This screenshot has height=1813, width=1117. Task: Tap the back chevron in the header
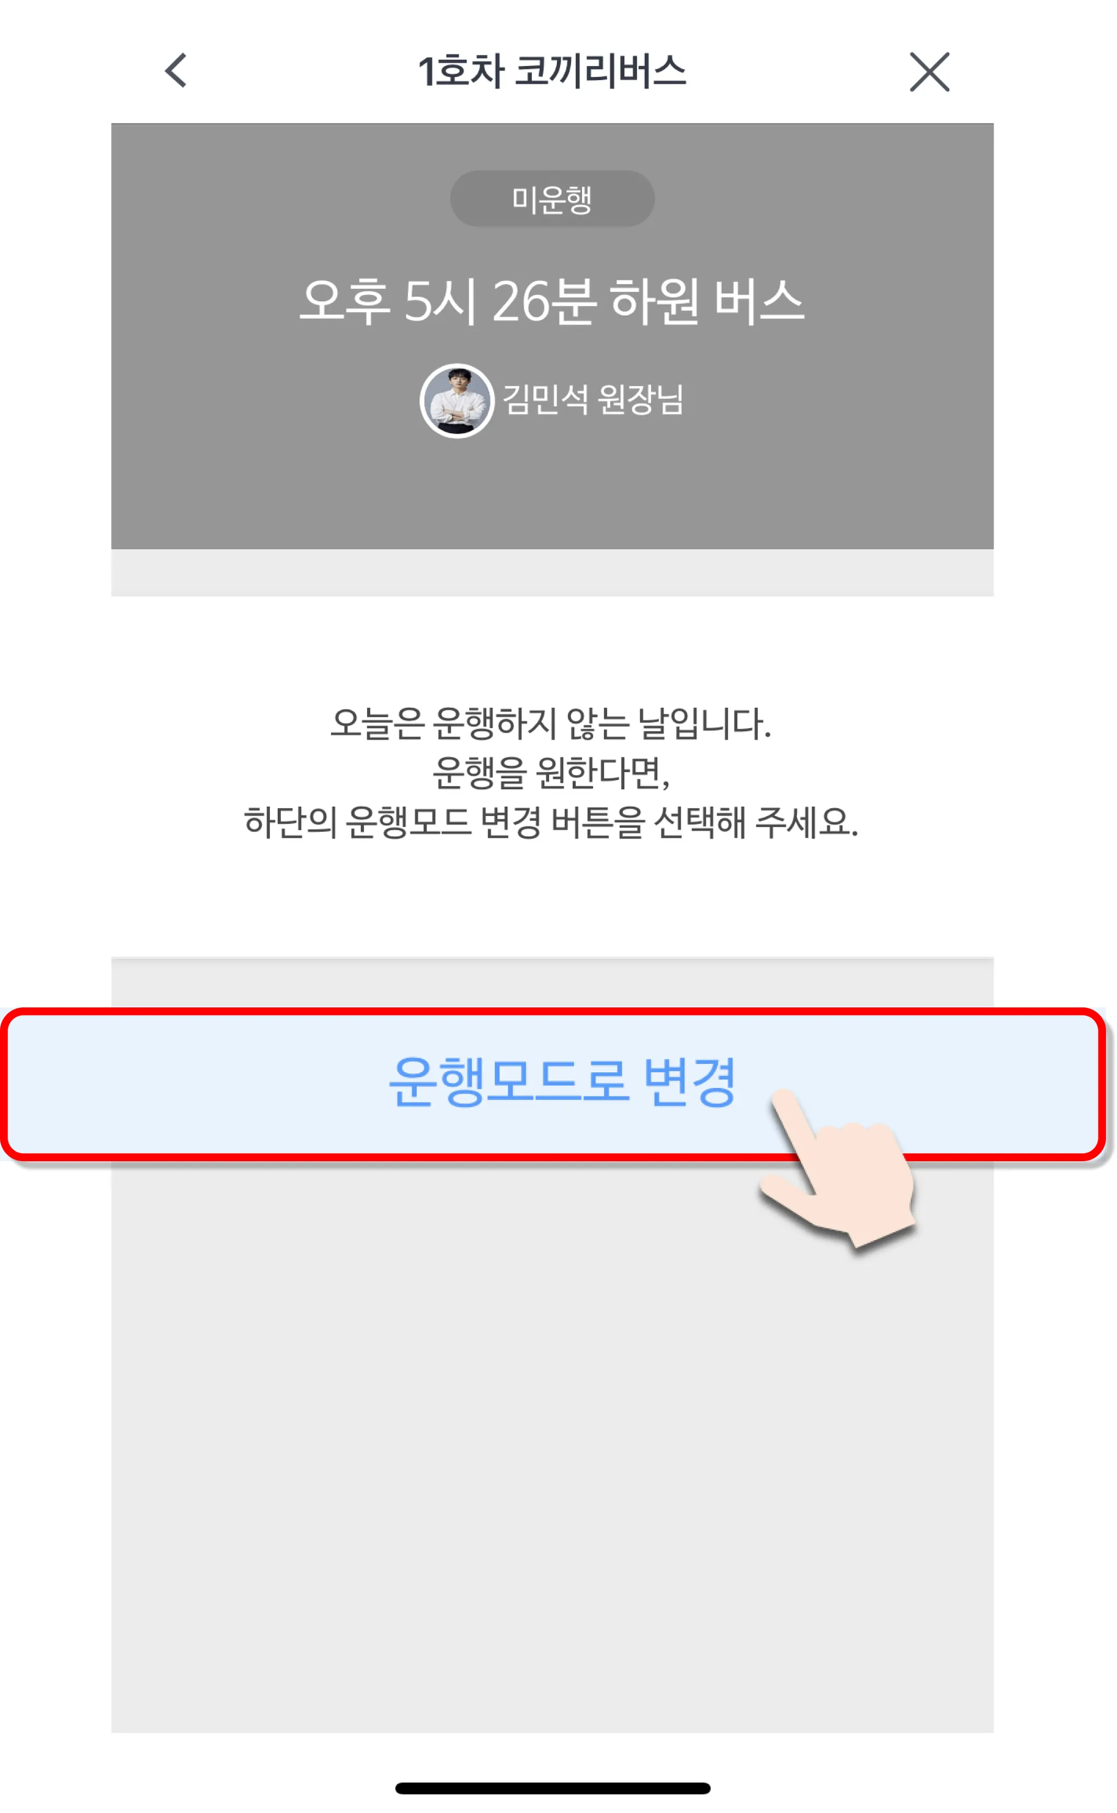(176, 71)
